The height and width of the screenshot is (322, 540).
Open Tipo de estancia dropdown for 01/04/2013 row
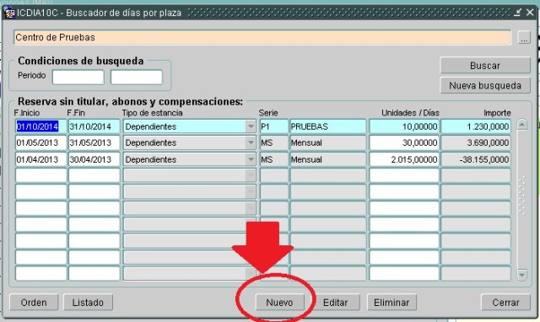[x=251, y=159]
